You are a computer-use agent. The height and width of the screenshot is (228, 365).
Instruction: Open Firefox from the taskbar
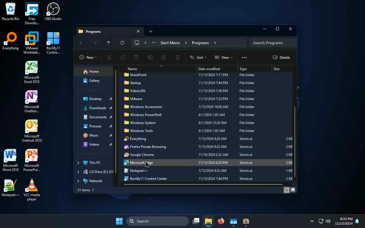(221, 221)
